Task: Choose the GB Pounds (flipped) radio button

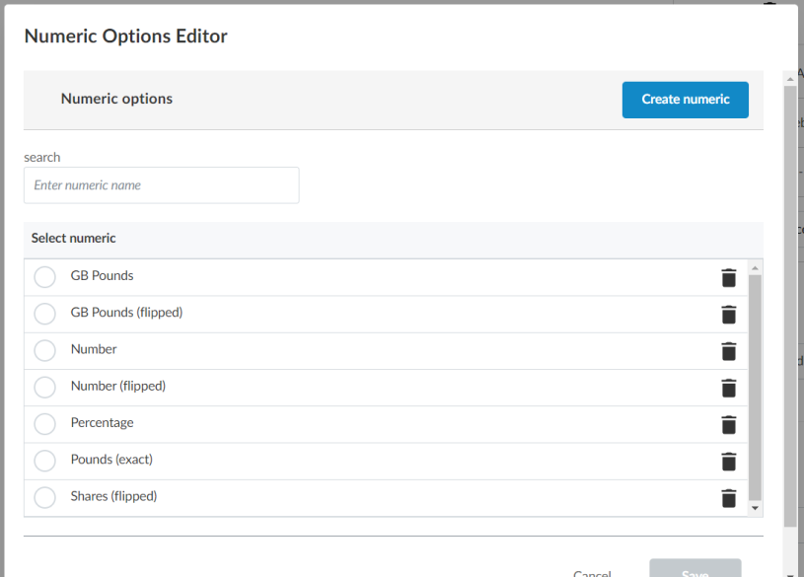Action: [44, 314]
